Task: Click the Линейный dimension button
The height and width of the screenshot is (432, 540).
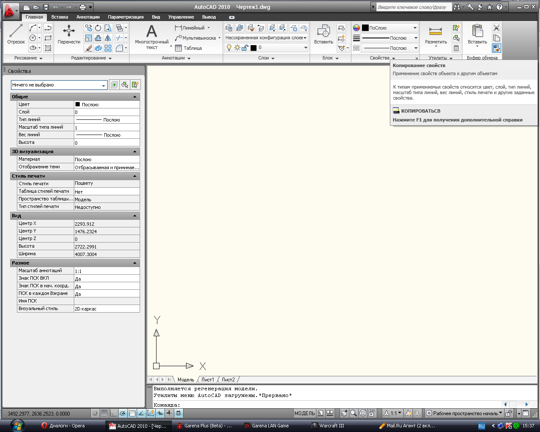Action: click(189, 28)
